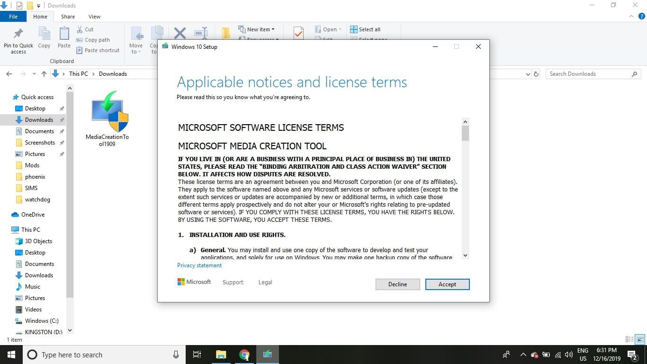Open the Windows Start menu
647x364 pixels.
click(11, 355)
